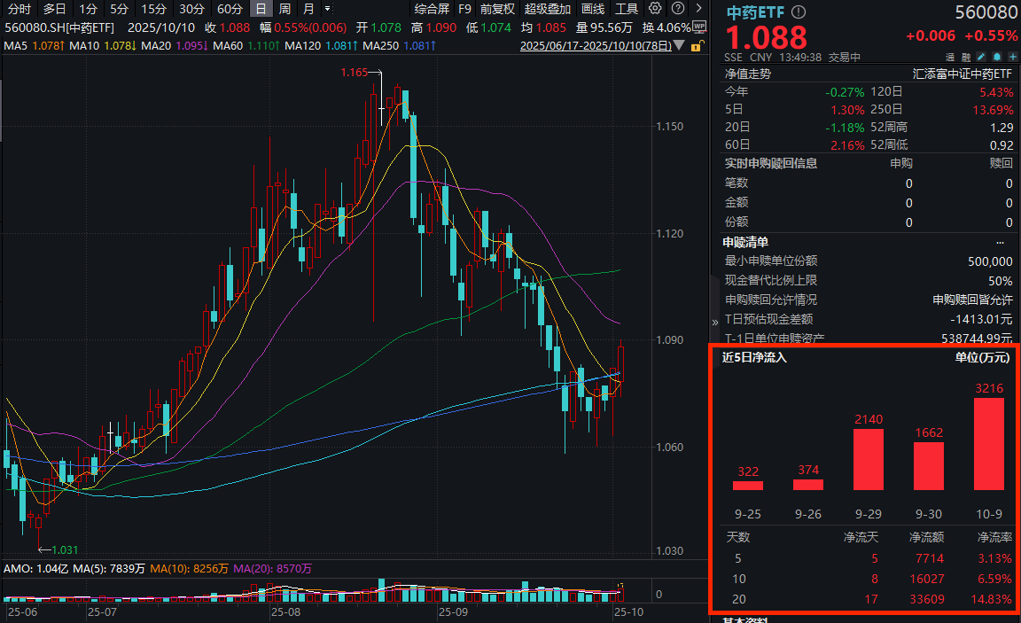Toggle 前复权 price adjustment mode
1021x623 pixels.
(x=498, y=9)
